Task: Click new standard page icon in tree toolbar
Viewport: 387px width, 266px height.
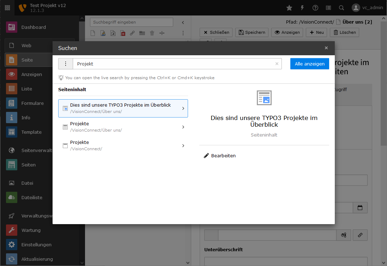Action: 93,33
